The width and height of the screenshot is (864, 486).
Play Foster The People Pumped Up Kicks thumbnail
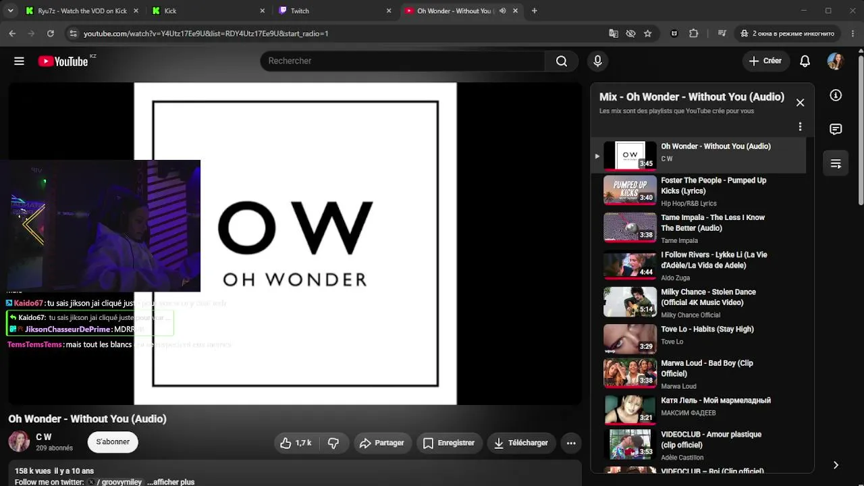click(x=630, y=190)
